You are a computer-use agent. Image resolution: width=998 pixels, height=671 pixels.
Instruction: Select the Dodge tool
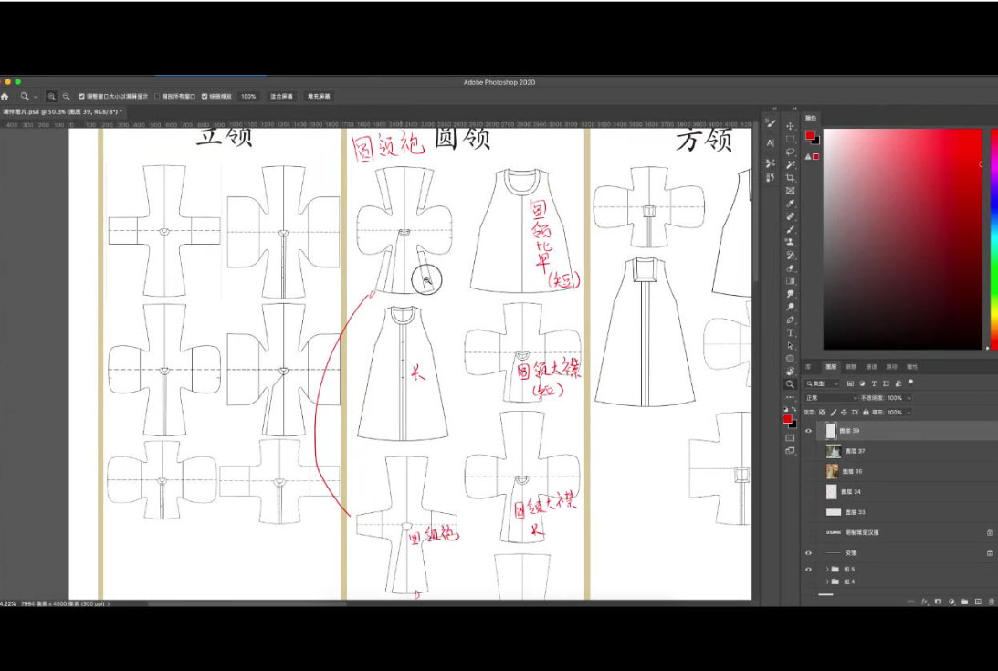tap(790, 307)
